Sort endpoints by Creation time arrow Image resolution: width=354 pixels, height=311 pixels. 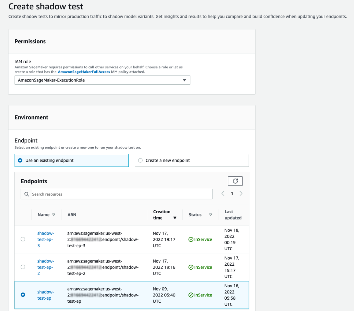click(175, 218)
